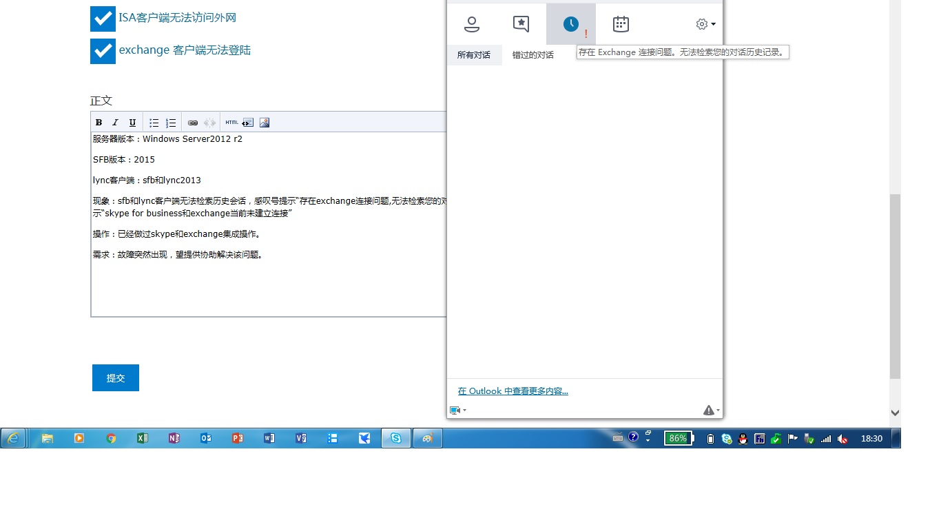Click the network signal tray icon
The image size is (941, 529).
[x=826, y=439]
